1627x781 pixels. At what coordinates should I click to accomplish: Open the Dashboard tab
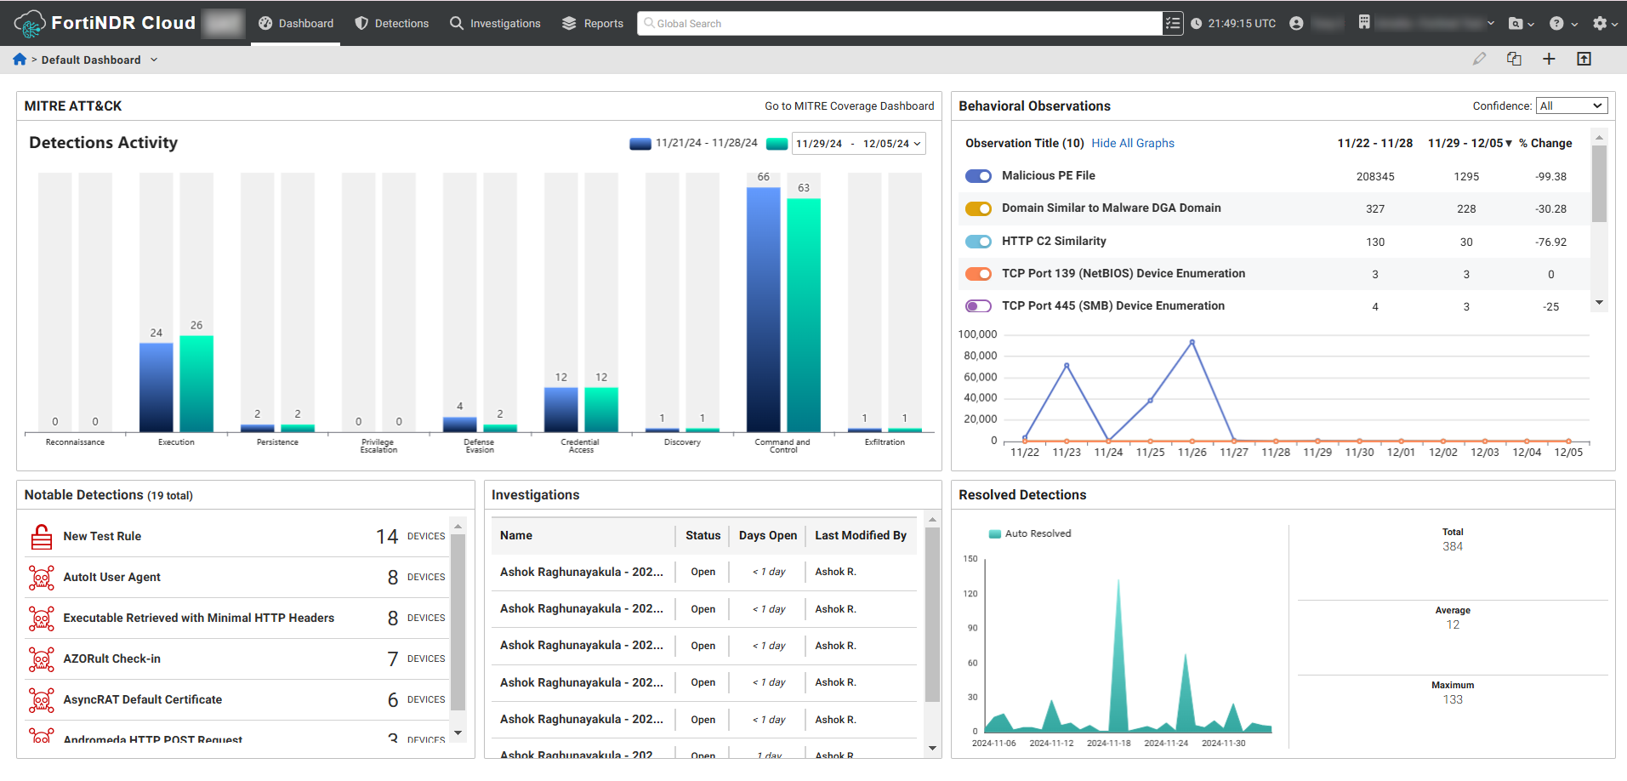click(295, 24)
